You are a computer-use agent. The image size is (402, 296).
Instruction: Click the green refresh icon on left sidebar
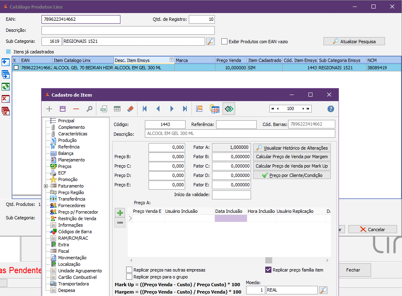[6, 86]
